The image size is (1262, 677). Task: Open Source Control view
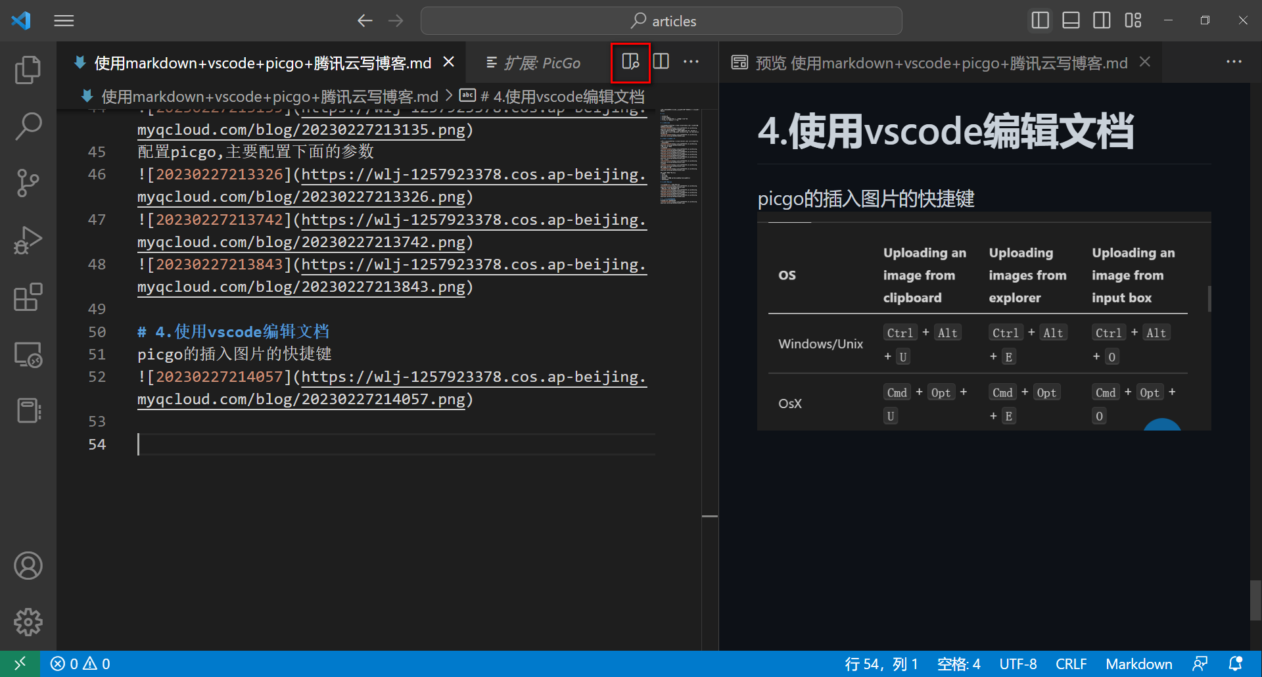pos(28,183)
